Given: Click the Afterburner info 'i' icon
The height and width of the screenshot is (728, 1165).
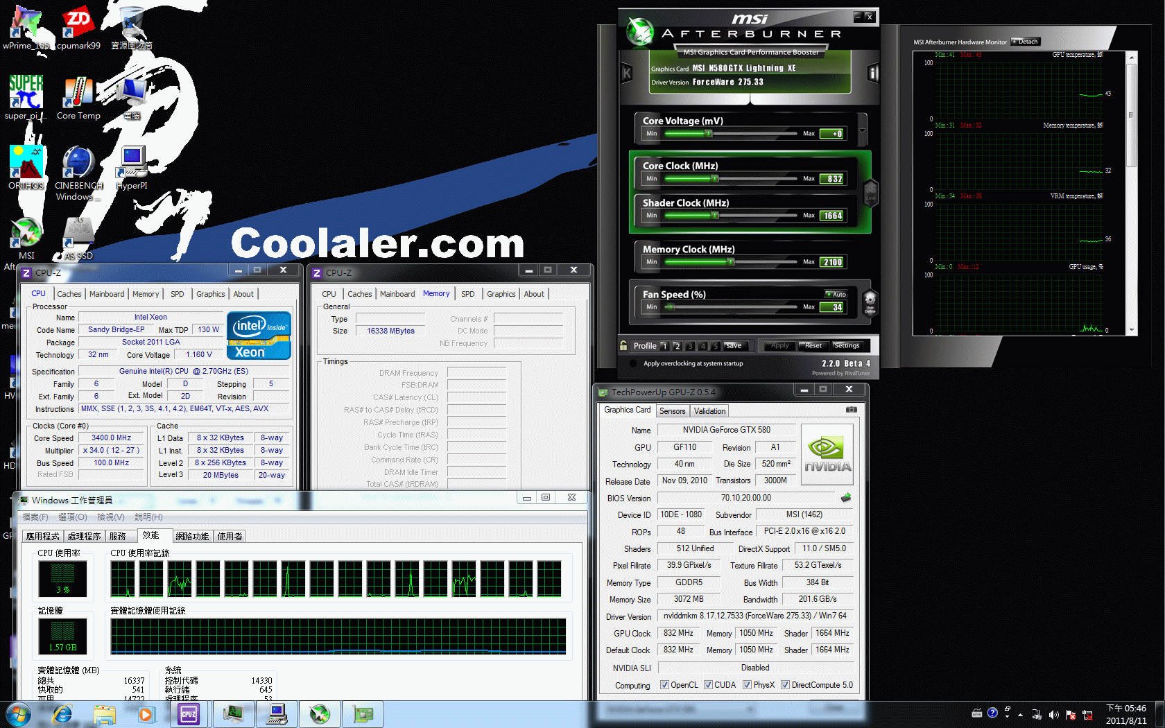Looking at the screenshot, I should [873, 73].
